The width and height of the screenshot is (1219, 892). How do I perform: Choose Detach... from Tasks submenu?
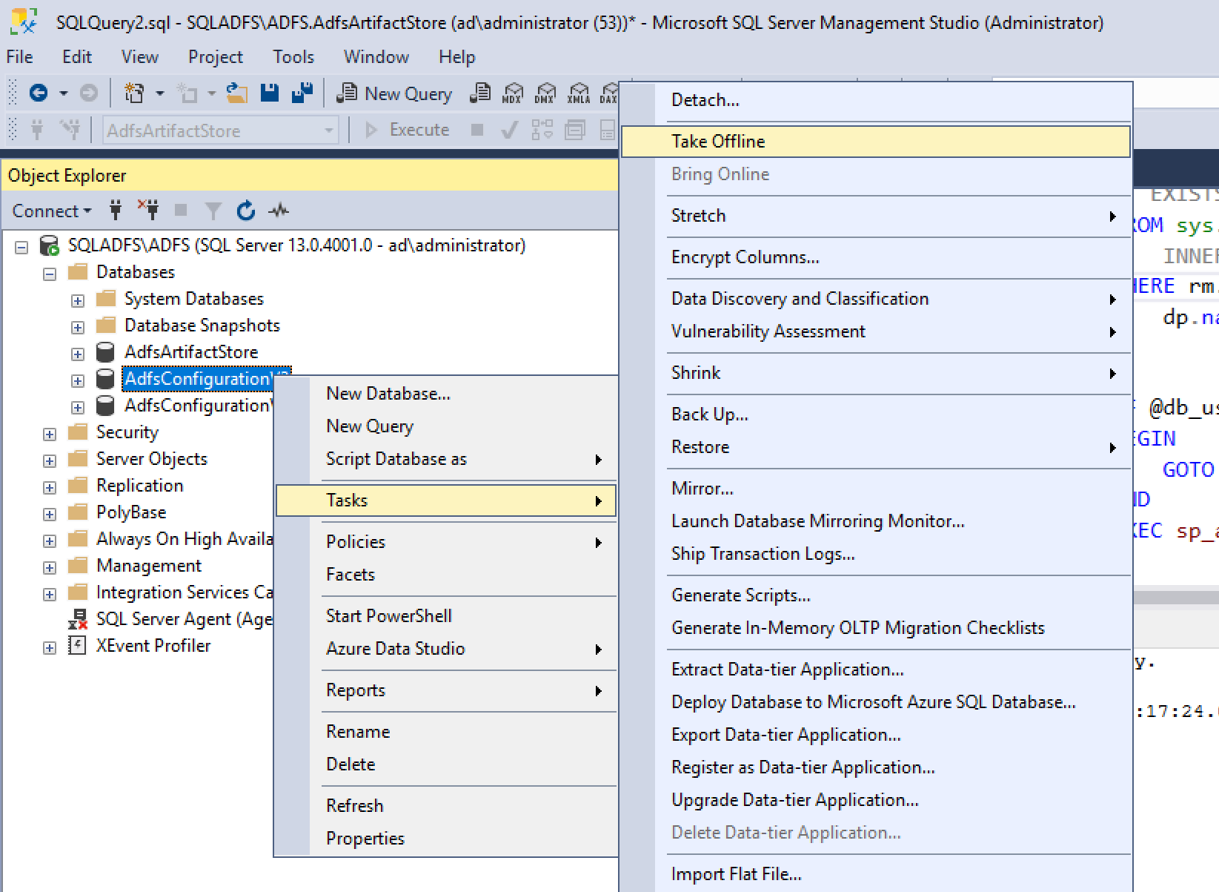[x=876, y=100]
